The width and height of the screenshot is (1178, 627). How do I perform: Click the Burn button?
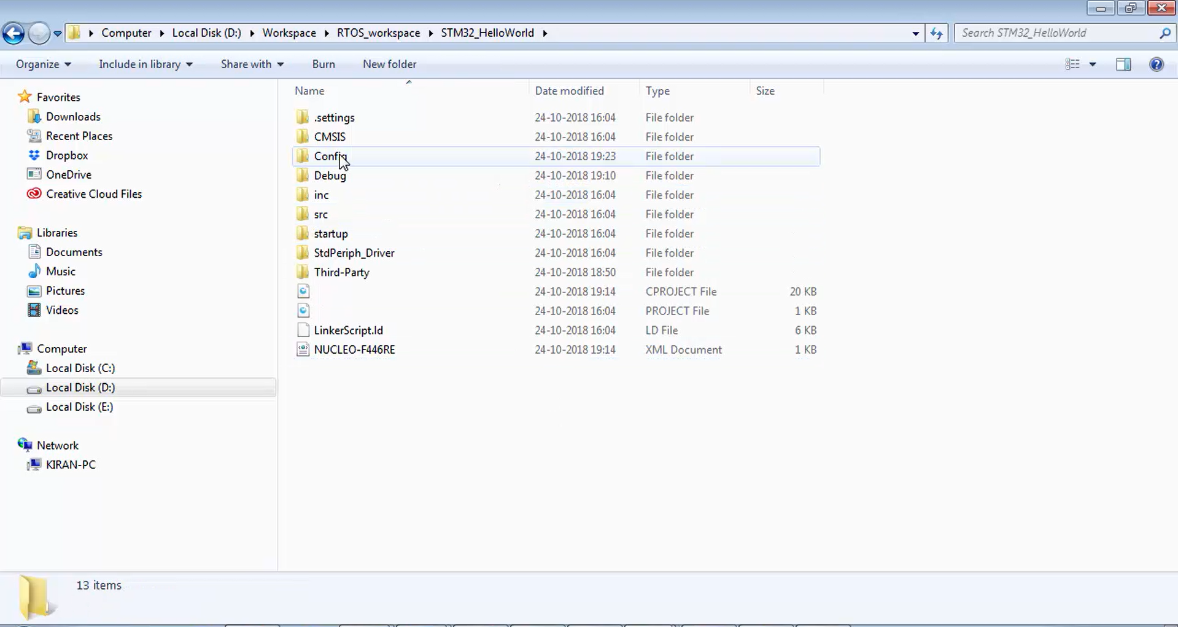tap(324, 64)
